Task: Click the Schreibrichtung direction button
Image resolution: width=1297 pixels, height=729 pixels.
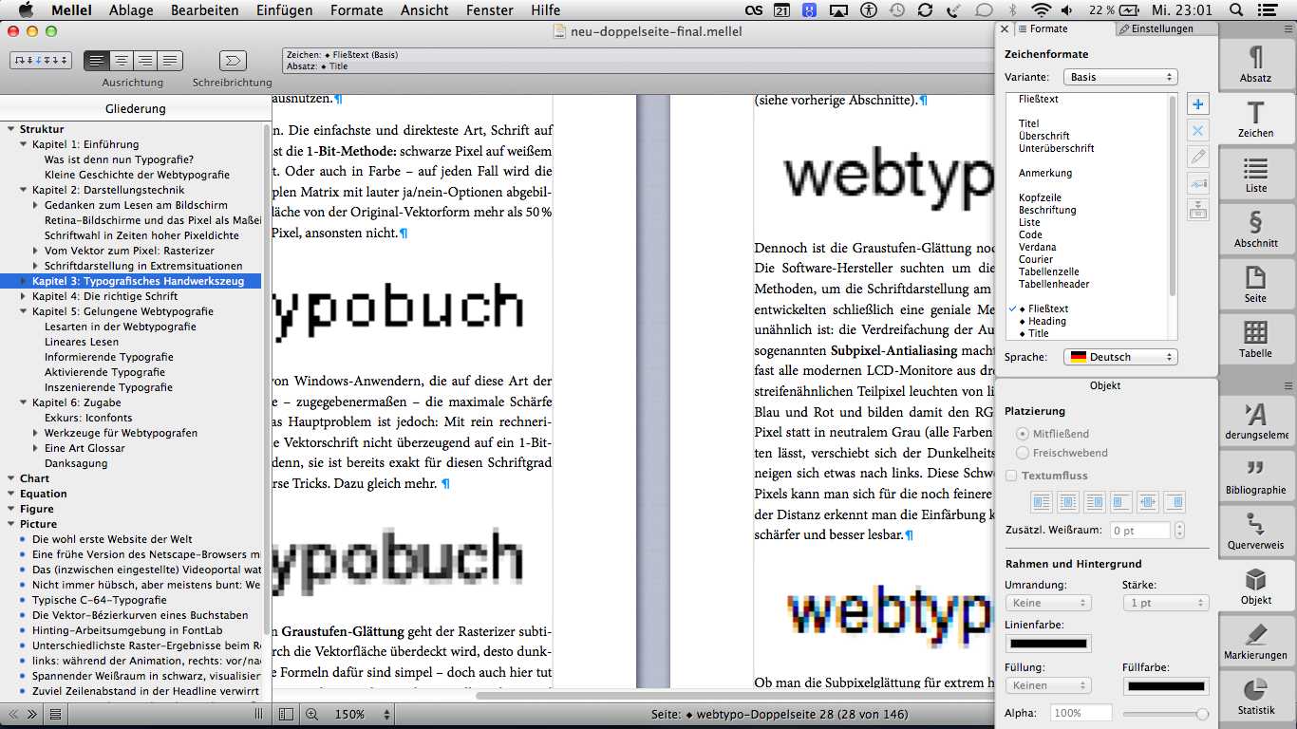Action: [x=232, y=61]
